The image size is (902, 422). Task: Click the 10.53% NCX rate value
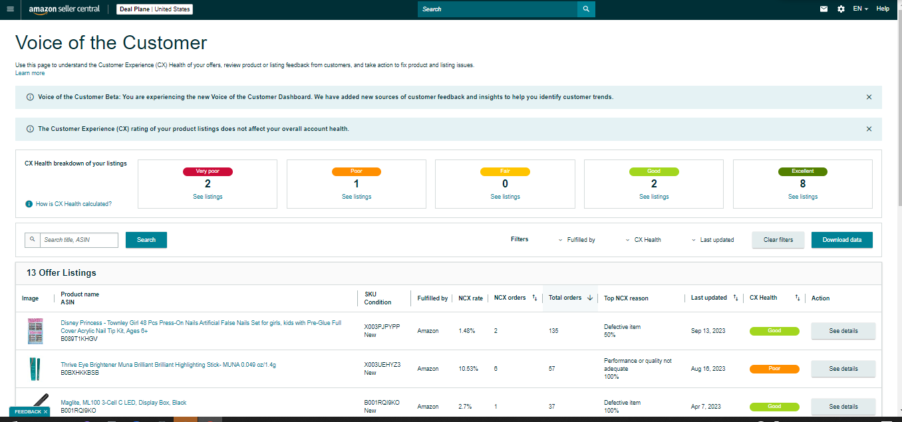468,369
